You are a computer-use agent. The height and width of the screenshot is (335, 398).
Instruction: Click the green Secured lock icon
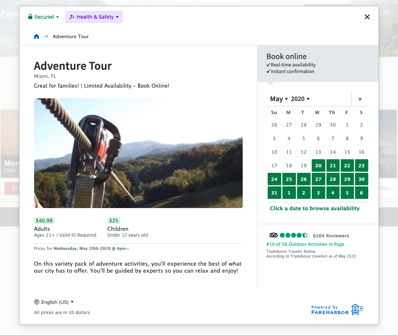click(x=30, y=17)
